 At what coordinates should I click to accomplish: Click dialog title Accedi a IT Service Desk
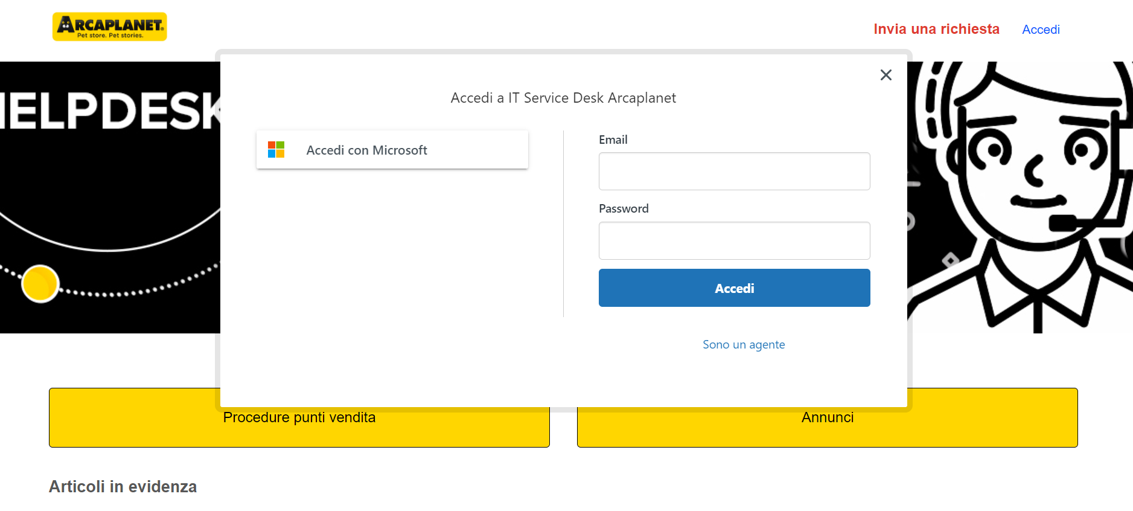pyautogui.click(x=563, y=98)
